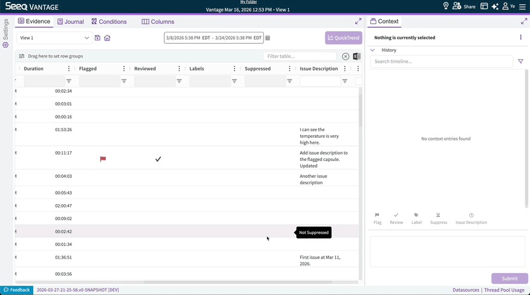Open the Suppressed filter options icon
The height and width of the screenshot is (295, 530).
[x=290, y=81]
